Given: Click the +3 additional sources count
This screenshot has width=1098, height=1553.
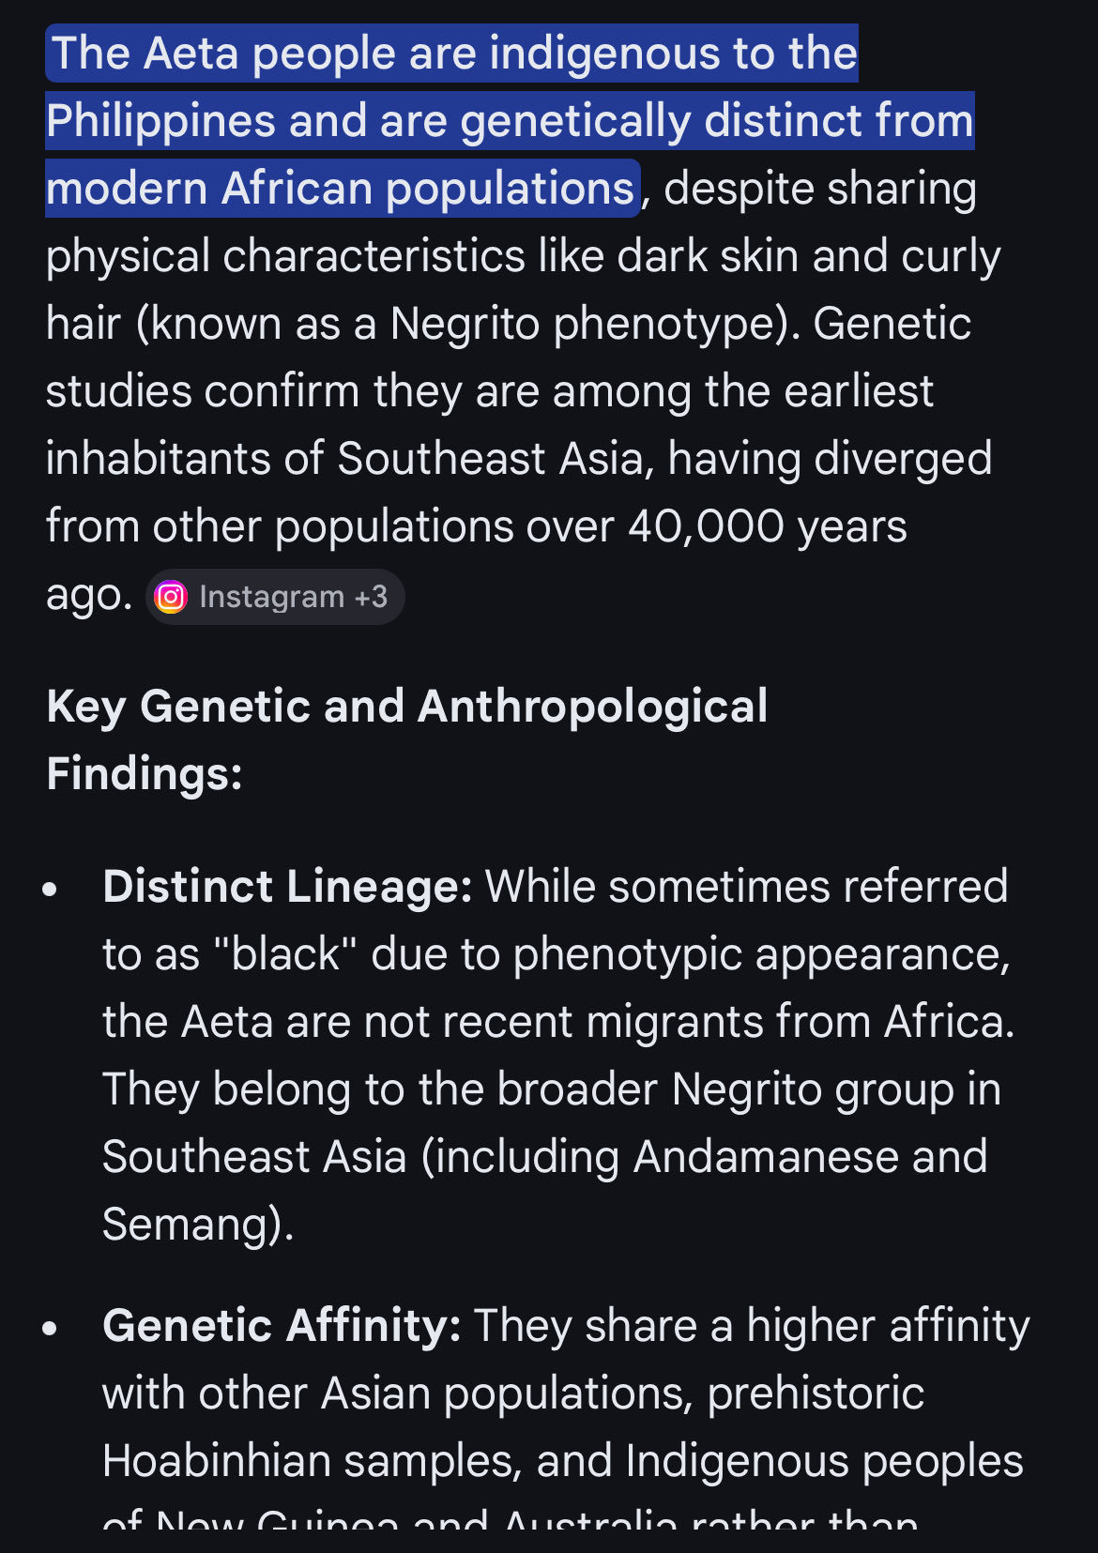Looking at the screenshot, I should coord(371,597).
